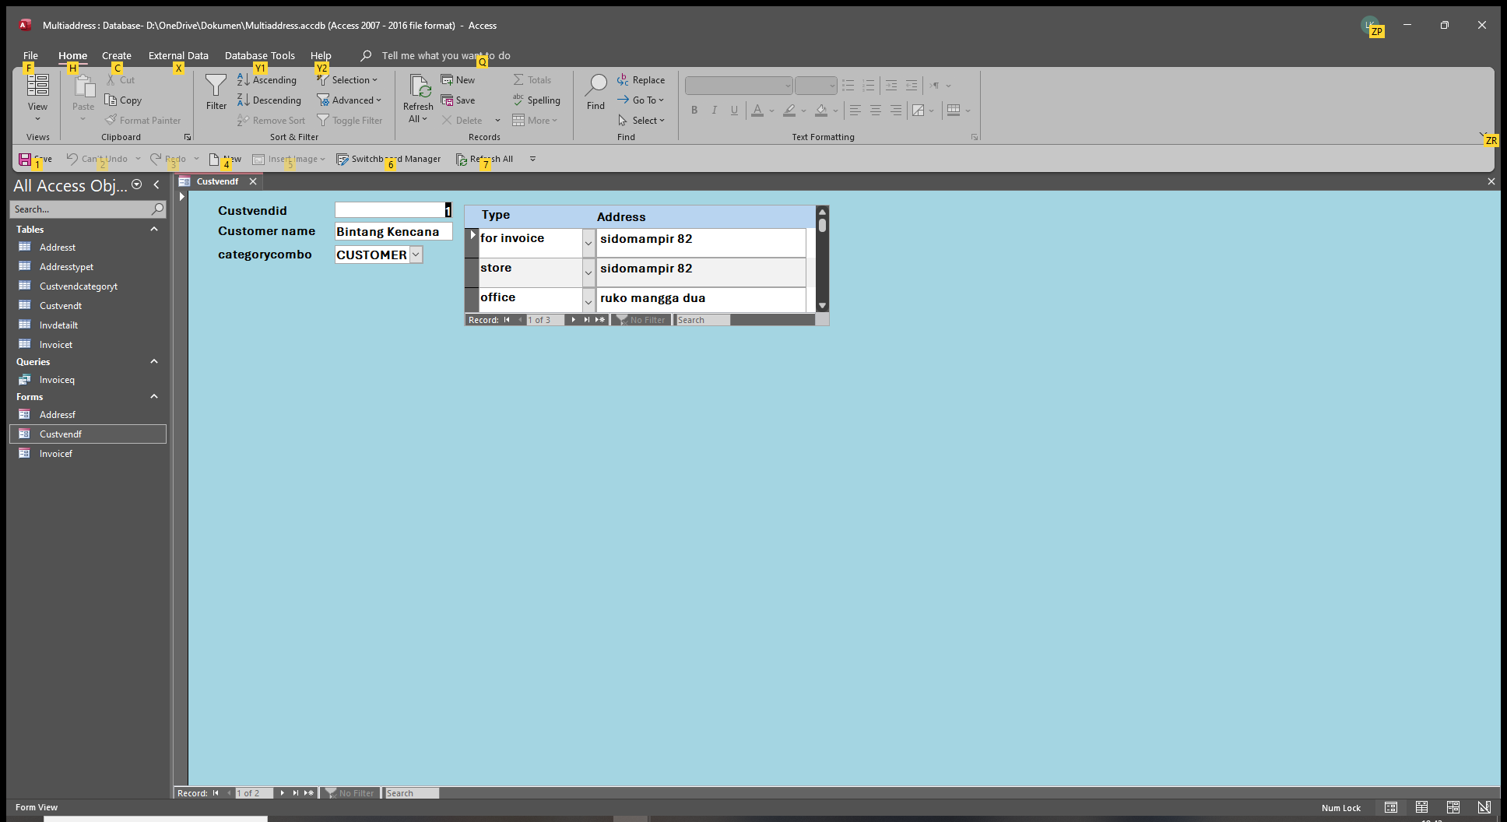This screenshot has height=822, width=1507.
Task: Collapse the Queries group in navigation pane
Action: coord(154,362)
